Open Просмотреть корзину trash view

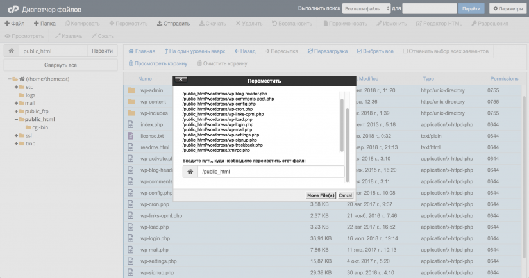[158, 63]
